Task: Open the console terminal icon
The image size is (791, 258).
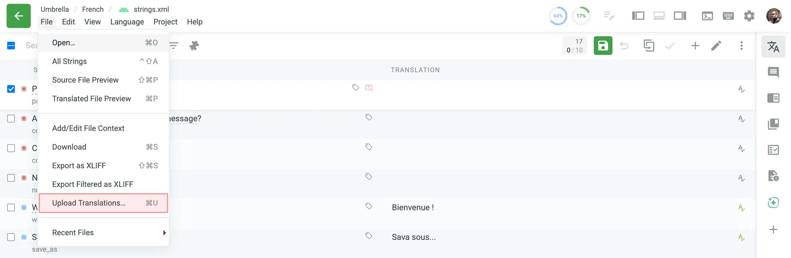Action: (708, 16)
